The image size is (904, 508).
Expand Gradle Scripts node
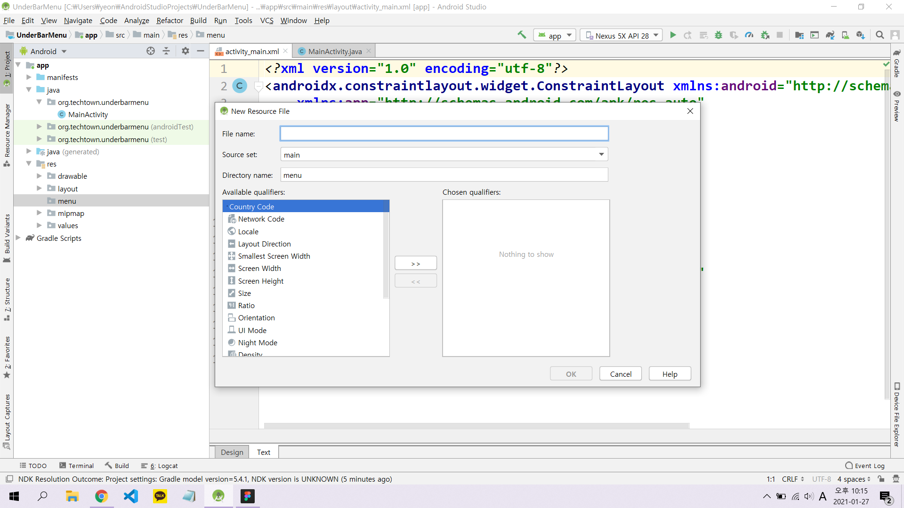tap(18, 238)
